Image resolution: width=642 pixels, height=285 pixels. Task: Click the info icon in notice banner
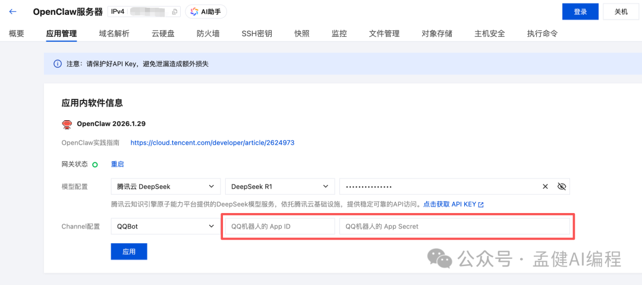[x=58, y=64]
